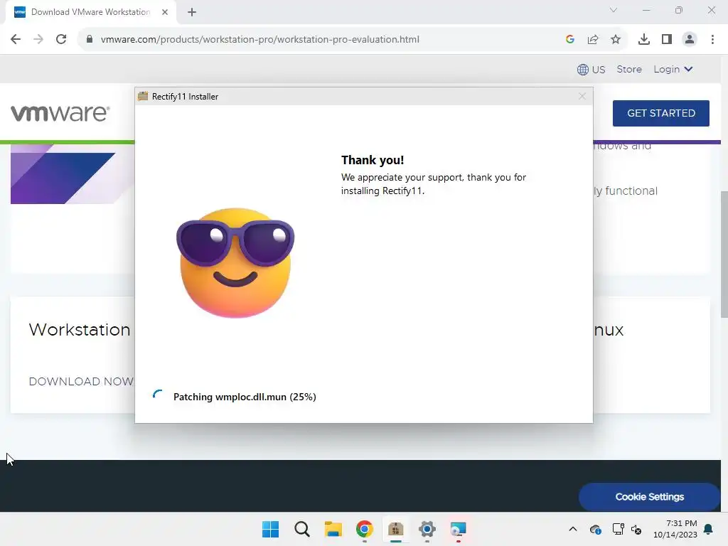The height and width of the screenshot is (546, 728).
Task: Close the Download VMware Workstation tab
Action: point(165,12)
